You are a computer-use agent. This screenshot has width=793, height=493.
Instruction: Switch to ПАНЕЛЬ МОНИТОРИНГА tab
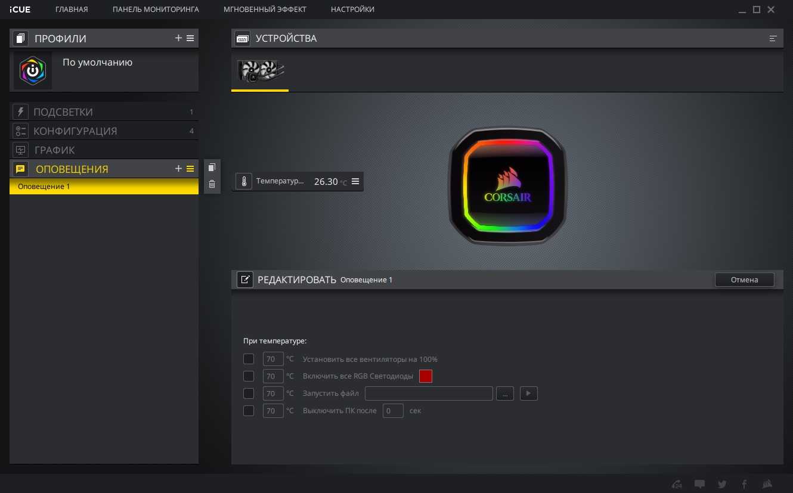(156, 10)
